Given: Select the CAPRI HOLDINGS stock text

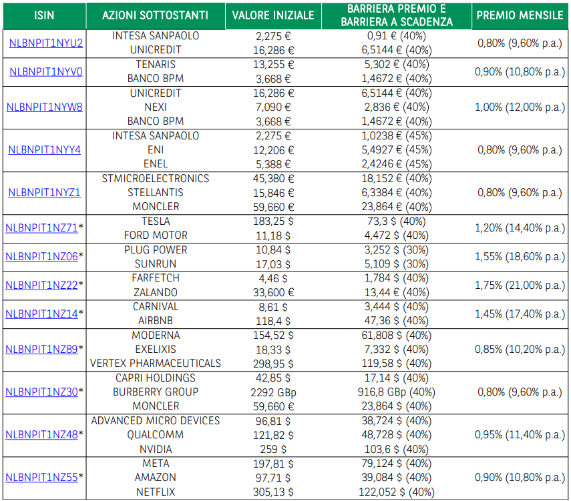Looking at the screenshot, I should click(x=156, y=378).
